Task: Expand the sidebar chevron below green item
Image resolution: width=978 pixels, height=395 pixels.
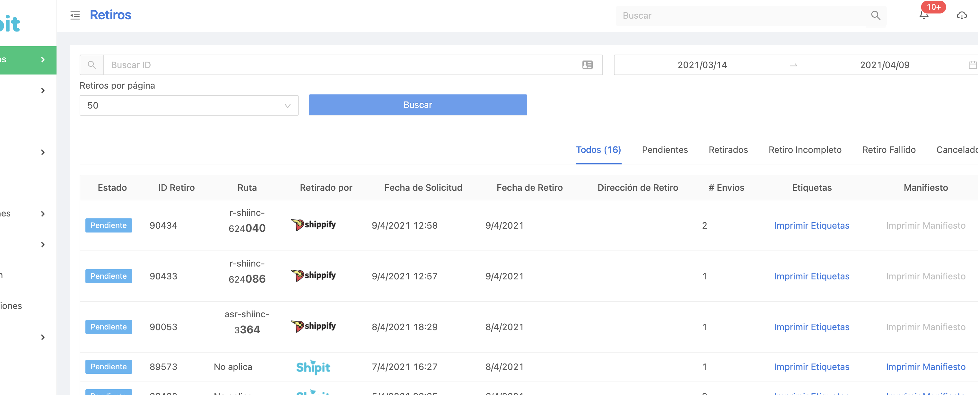Action: click(x=43, y=90)
